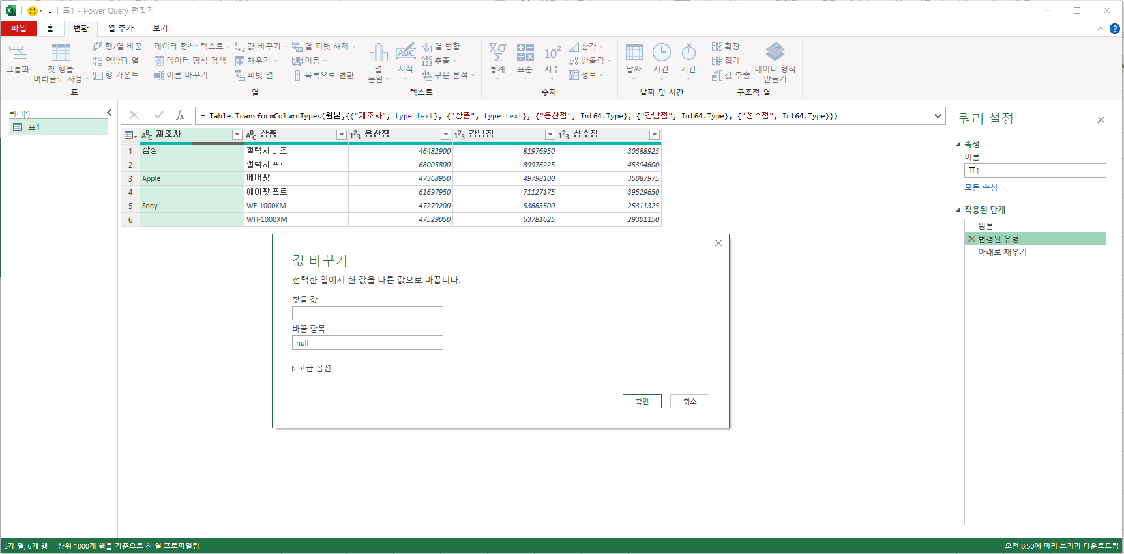Open the 파일 tab
Screen dimensions: 1124x554
click(x=19, y=28)
